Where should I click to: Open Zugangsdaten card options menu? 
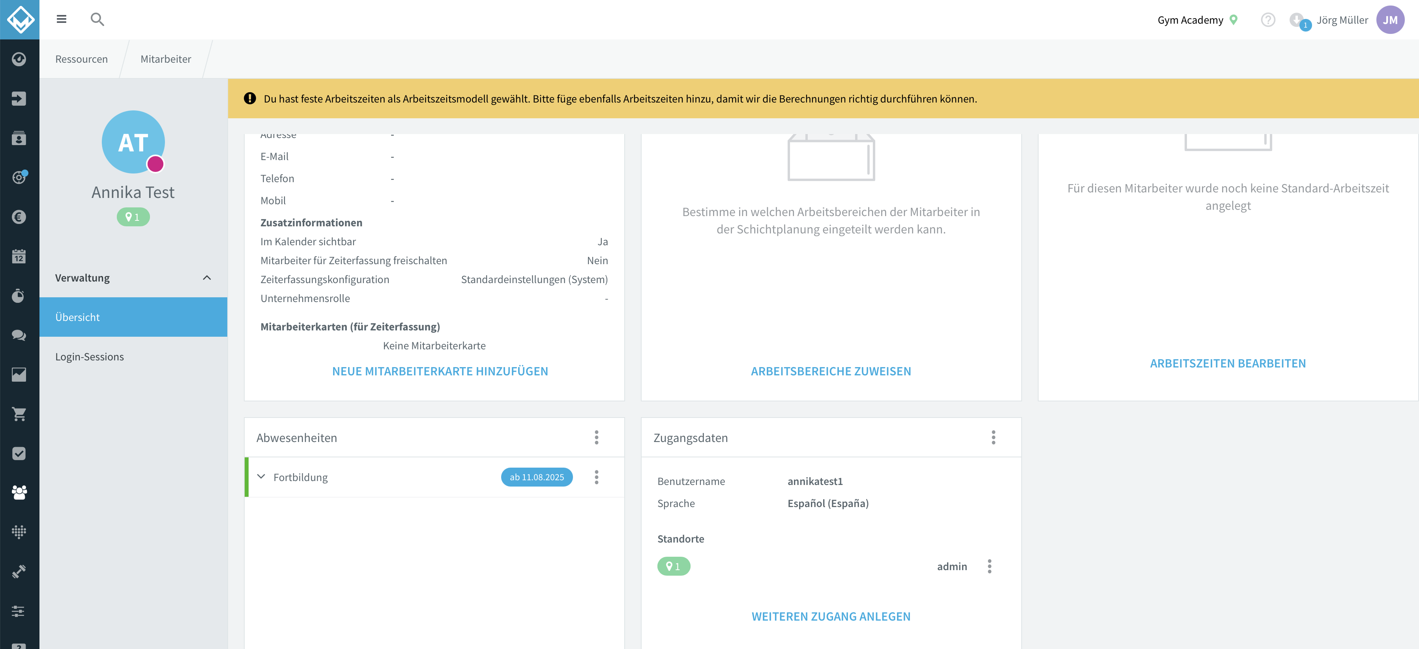tap(993, 438)
